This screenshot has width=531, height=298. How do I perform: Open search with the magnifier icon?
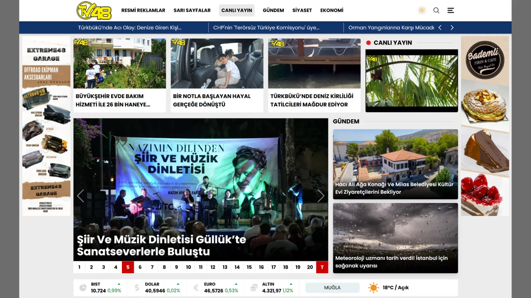(x=436, y=10)
